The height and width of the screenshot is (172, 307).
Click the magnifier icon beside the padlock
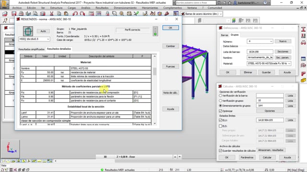click(x=114, y=13)
